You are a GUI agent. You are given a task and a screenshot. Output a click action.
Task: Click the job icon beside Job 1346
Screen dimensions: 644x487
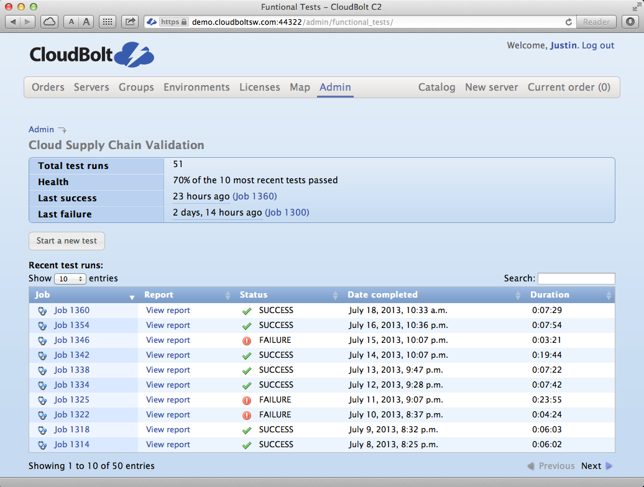[42, 340]
